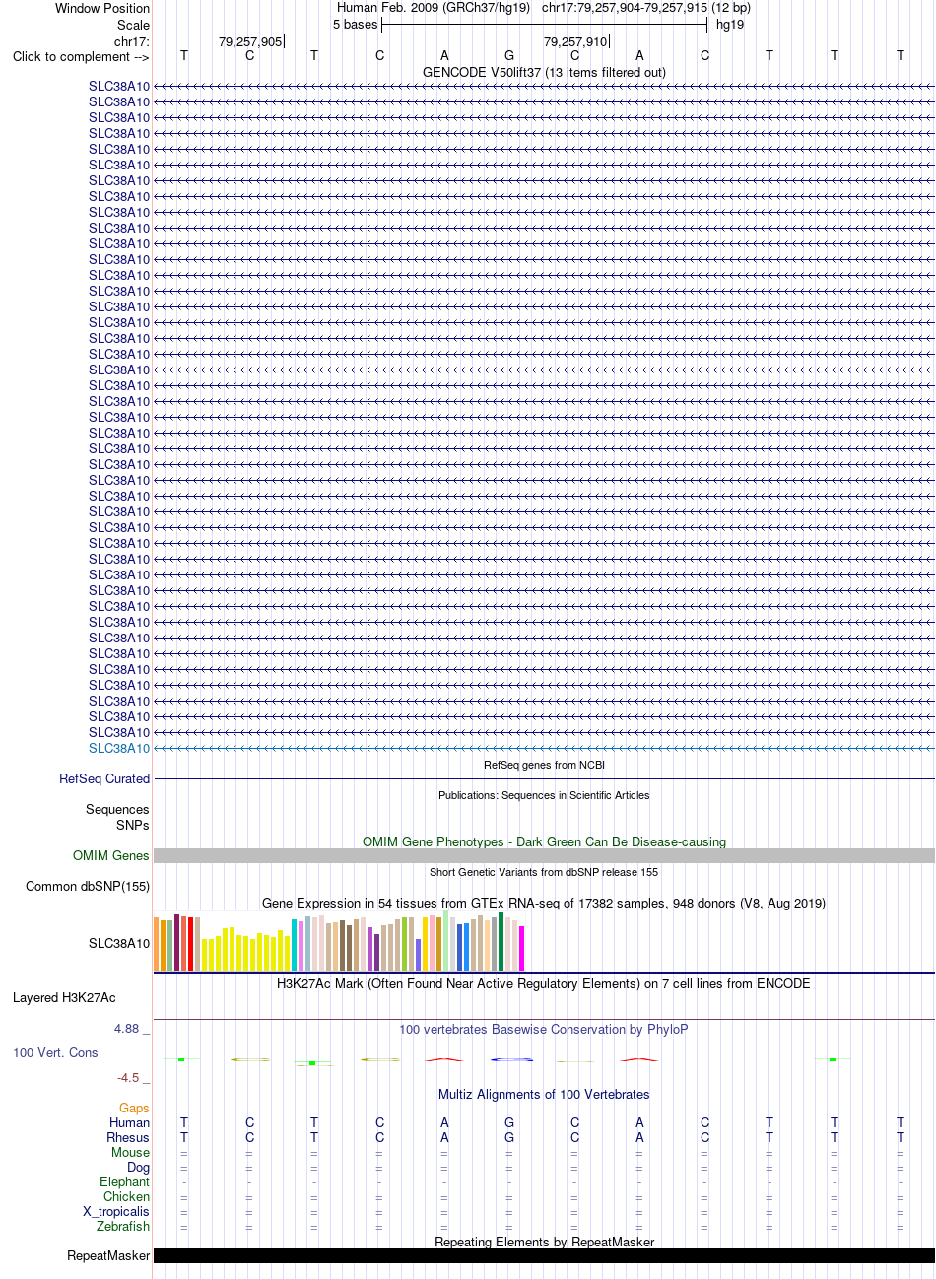Open 'Publications: Sequences in Scientific Articles' title
Screen dimensions: 936x1279
point(544,795)
